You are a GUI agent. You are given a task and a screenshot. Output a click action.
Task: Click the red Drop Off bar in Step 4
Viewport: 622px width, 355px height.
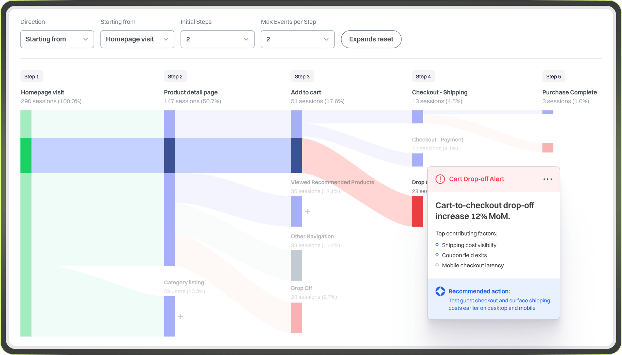coord(417,211)
